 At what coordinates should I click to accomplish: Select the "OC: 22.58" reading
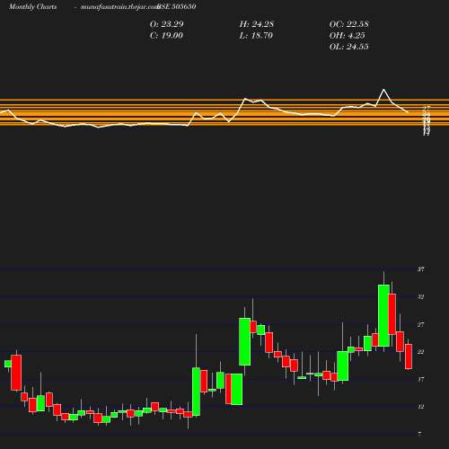349,24
